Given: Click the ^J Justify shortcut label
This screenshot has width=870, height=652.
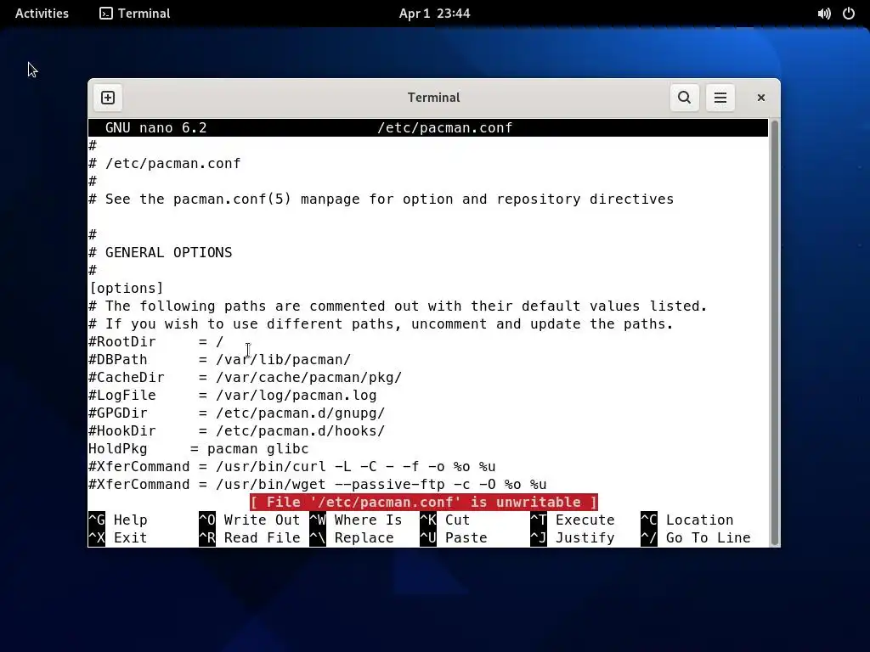Looking at the screenshot, I should (x=573, y=537).
